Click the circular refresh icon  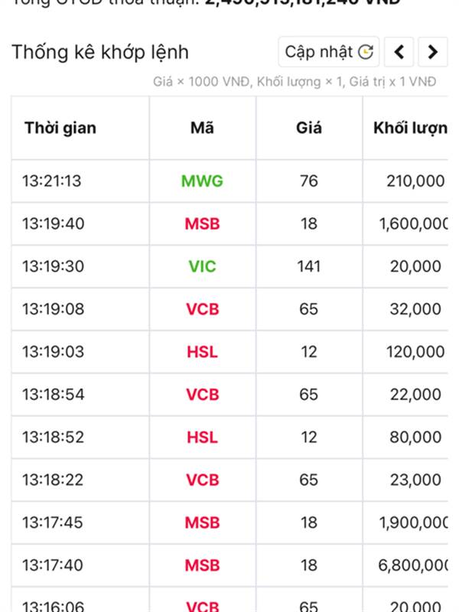click(x=366, y=52)
